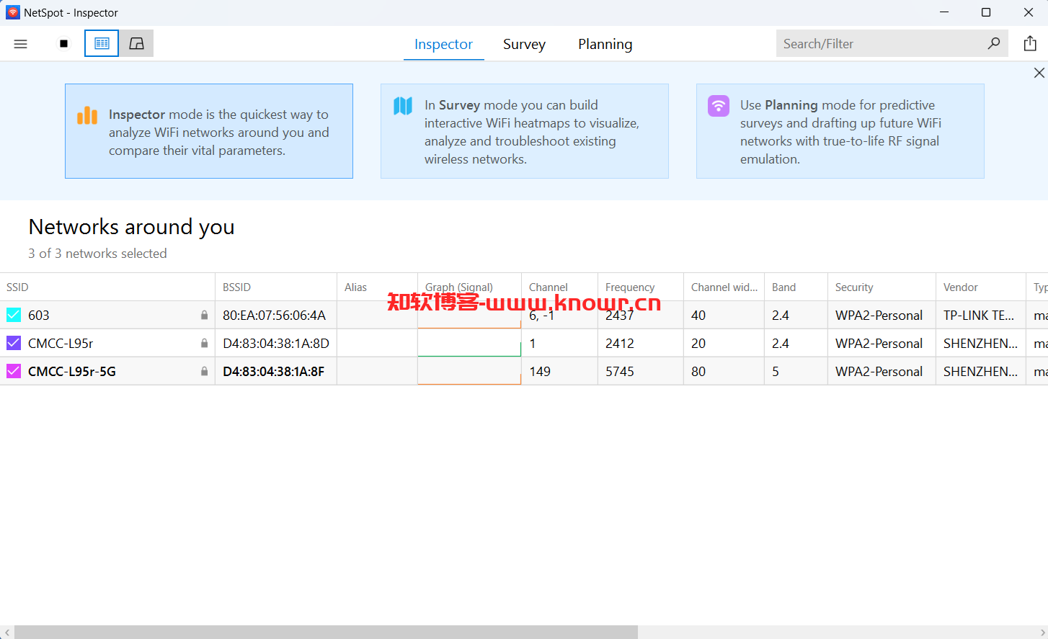Viewport: 1048px width, 639px height.
Task: Uncheck the CMCC-L95r-5G network checkbox
Action: coord(14,371)
